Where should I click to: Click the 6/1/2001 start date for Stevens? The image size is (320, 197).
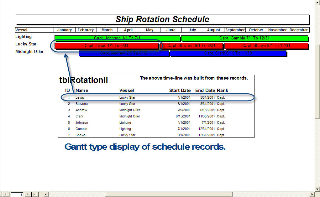click(x=184, y=104)
